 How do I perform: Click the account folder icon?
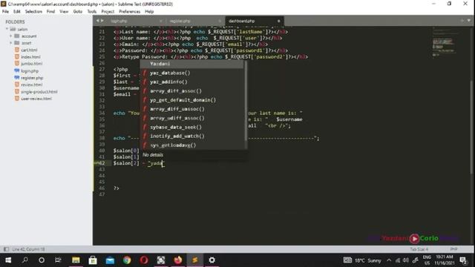point(17,36)
